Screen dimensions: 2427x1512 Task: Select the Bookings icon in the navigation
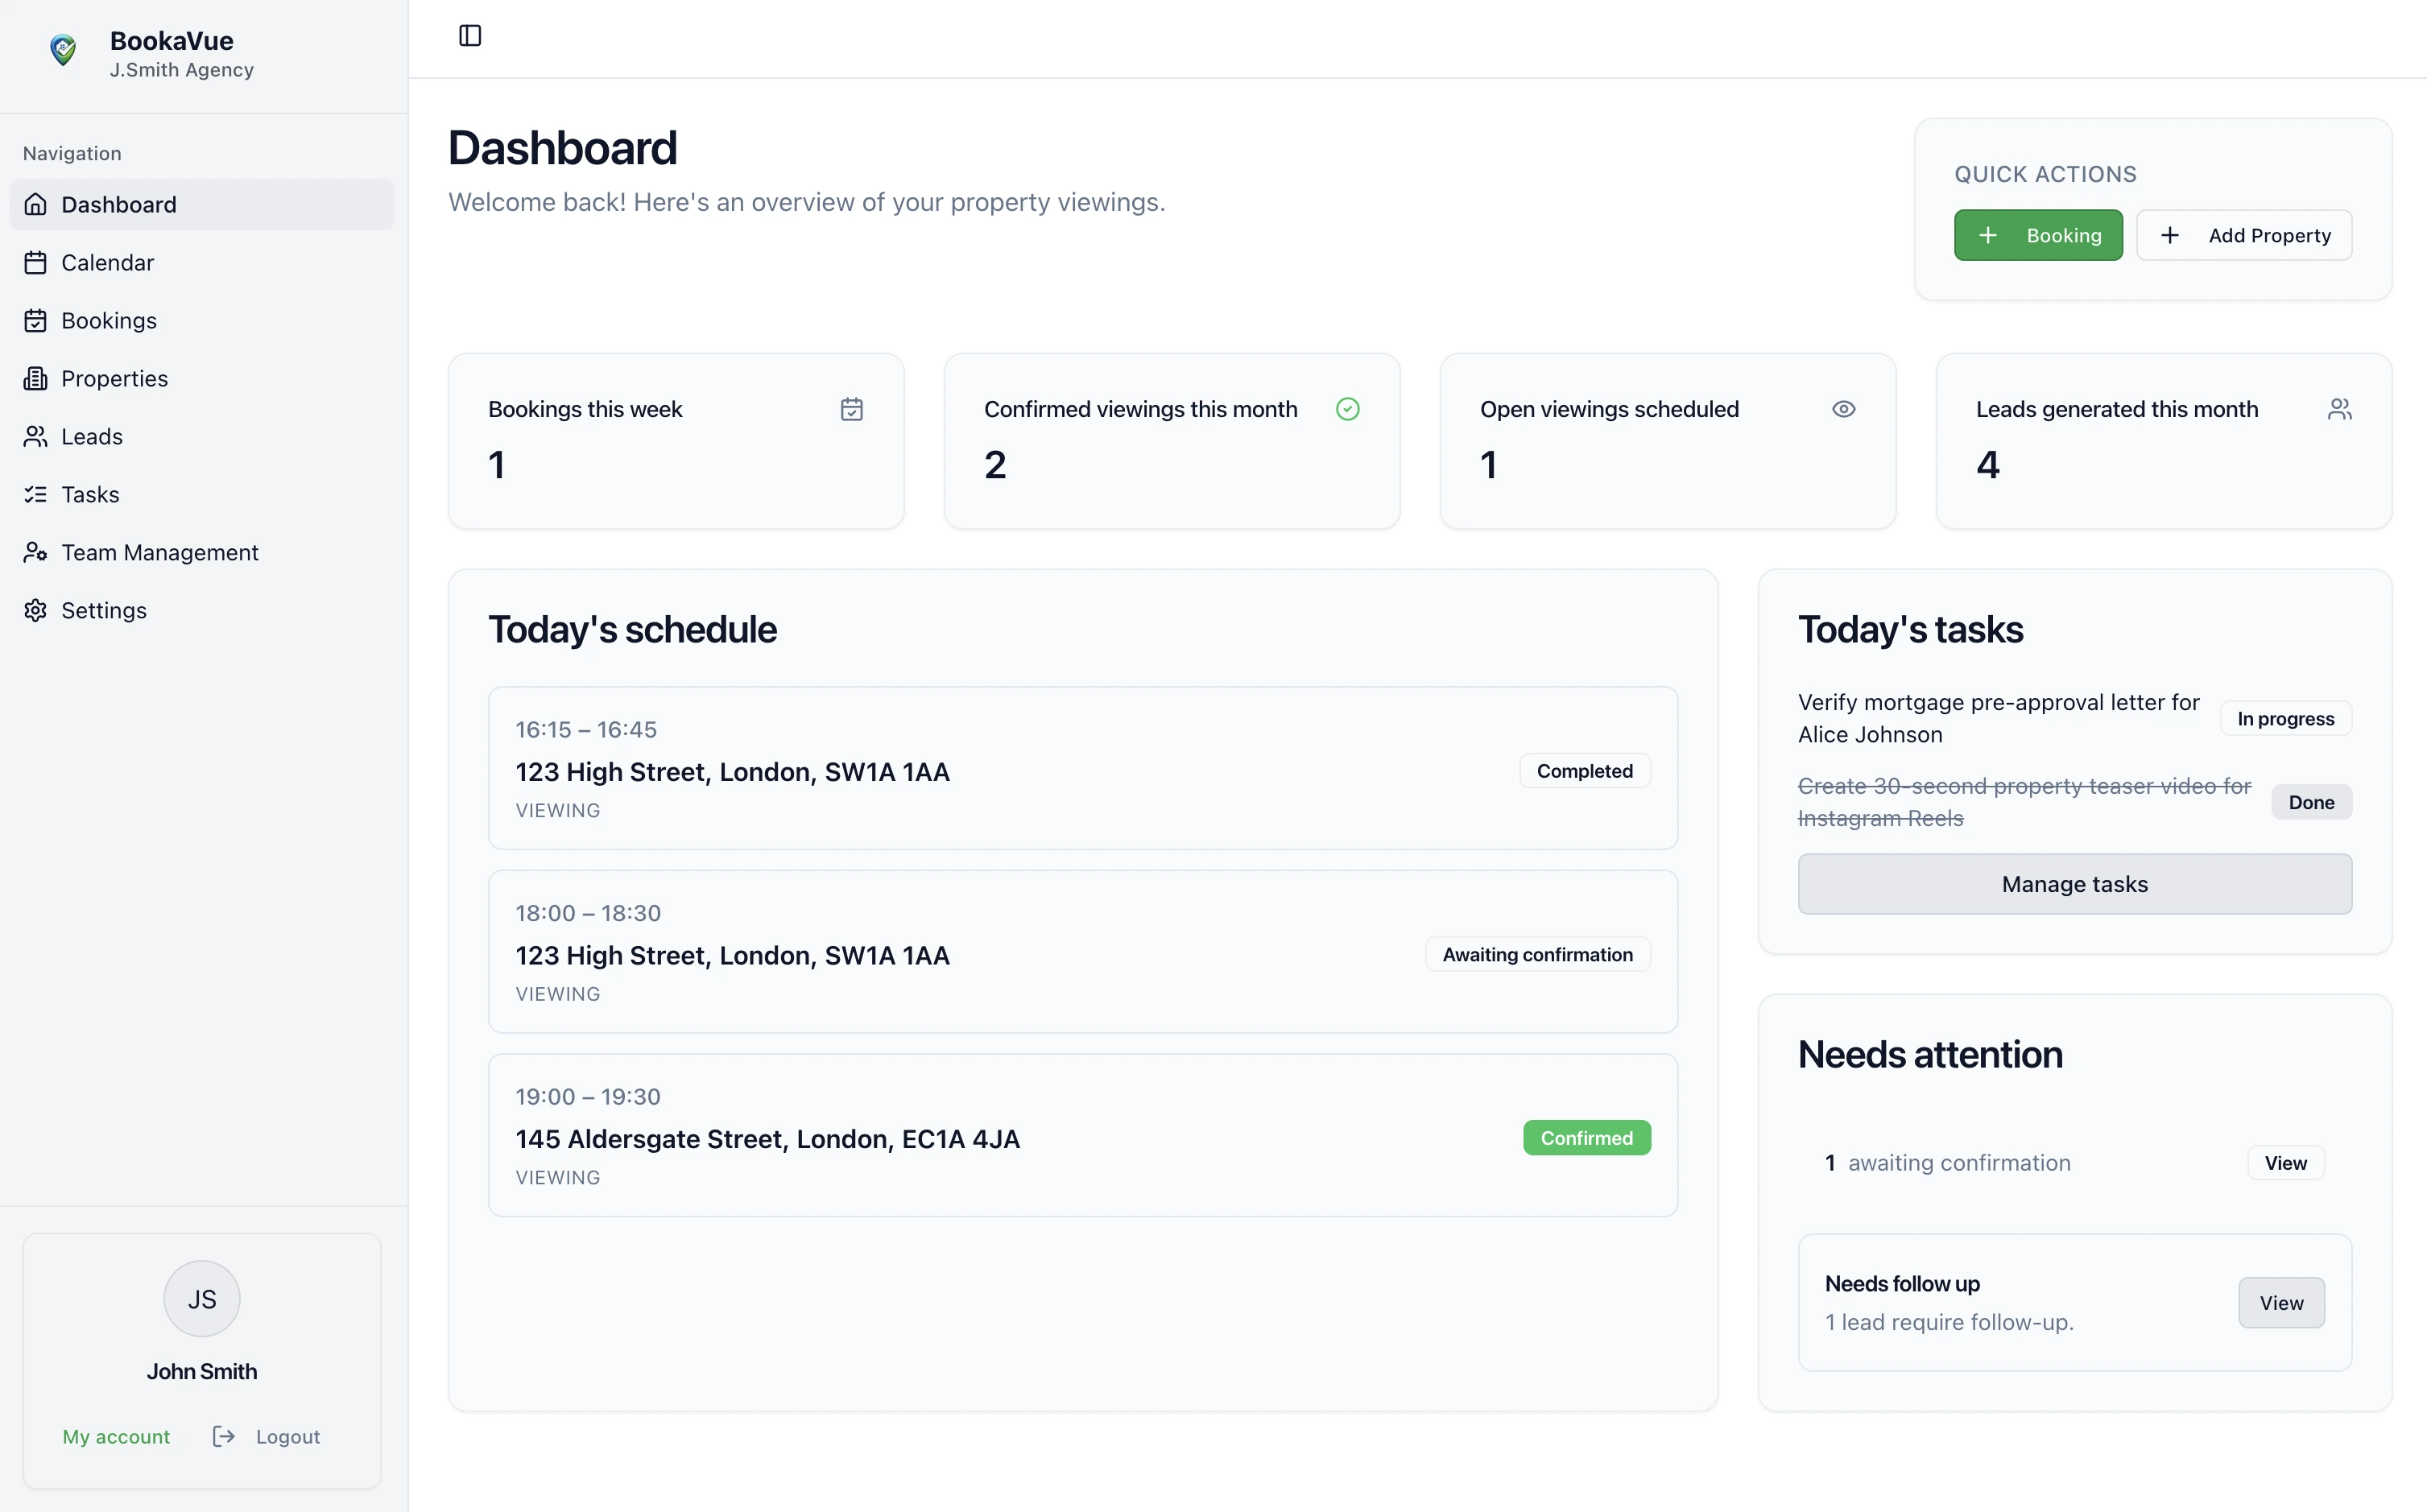35,320
